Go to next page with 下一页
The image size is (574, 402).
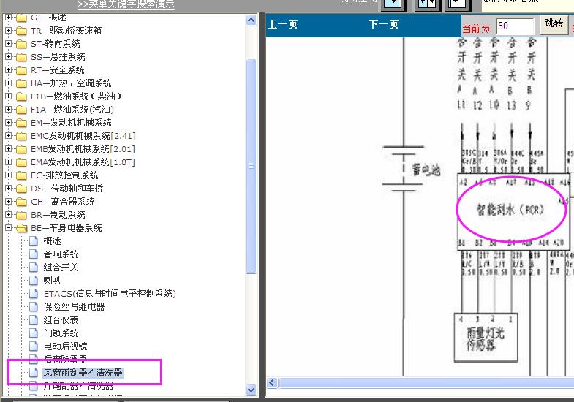(383, 25)
